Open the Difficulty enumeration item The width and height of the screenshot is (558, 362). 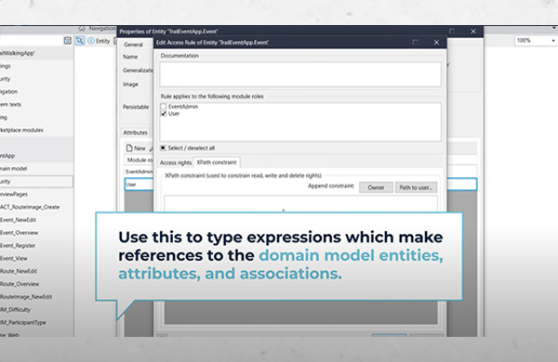click(15, 309)
